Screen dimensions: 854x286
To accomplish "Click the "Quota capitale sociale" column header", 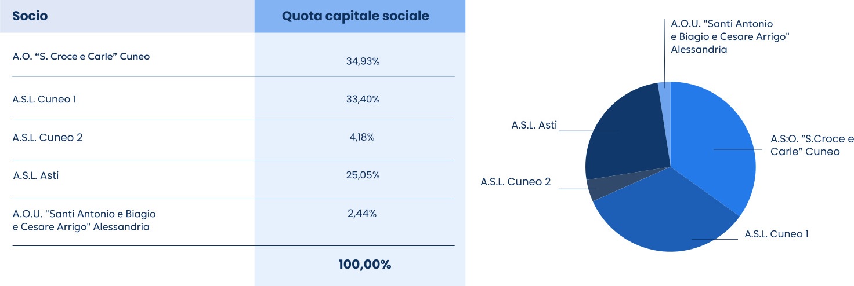I will [x=355, y=16].
